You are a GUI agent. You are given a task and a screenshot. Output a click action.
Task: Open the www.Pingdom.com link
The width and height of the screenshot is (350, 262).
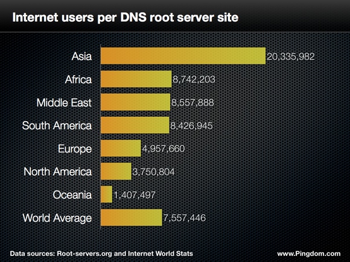tap(309, 254)
